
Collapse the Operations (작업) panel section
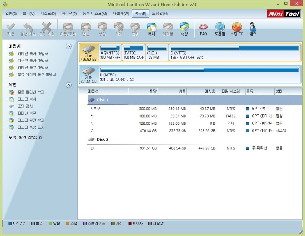(x=69, y=85)
